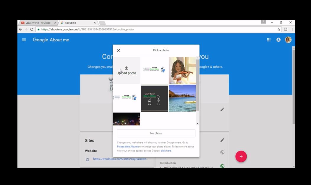Click the Google About me logo
This screenshot has width=311, height=185.
pos(51,40)
